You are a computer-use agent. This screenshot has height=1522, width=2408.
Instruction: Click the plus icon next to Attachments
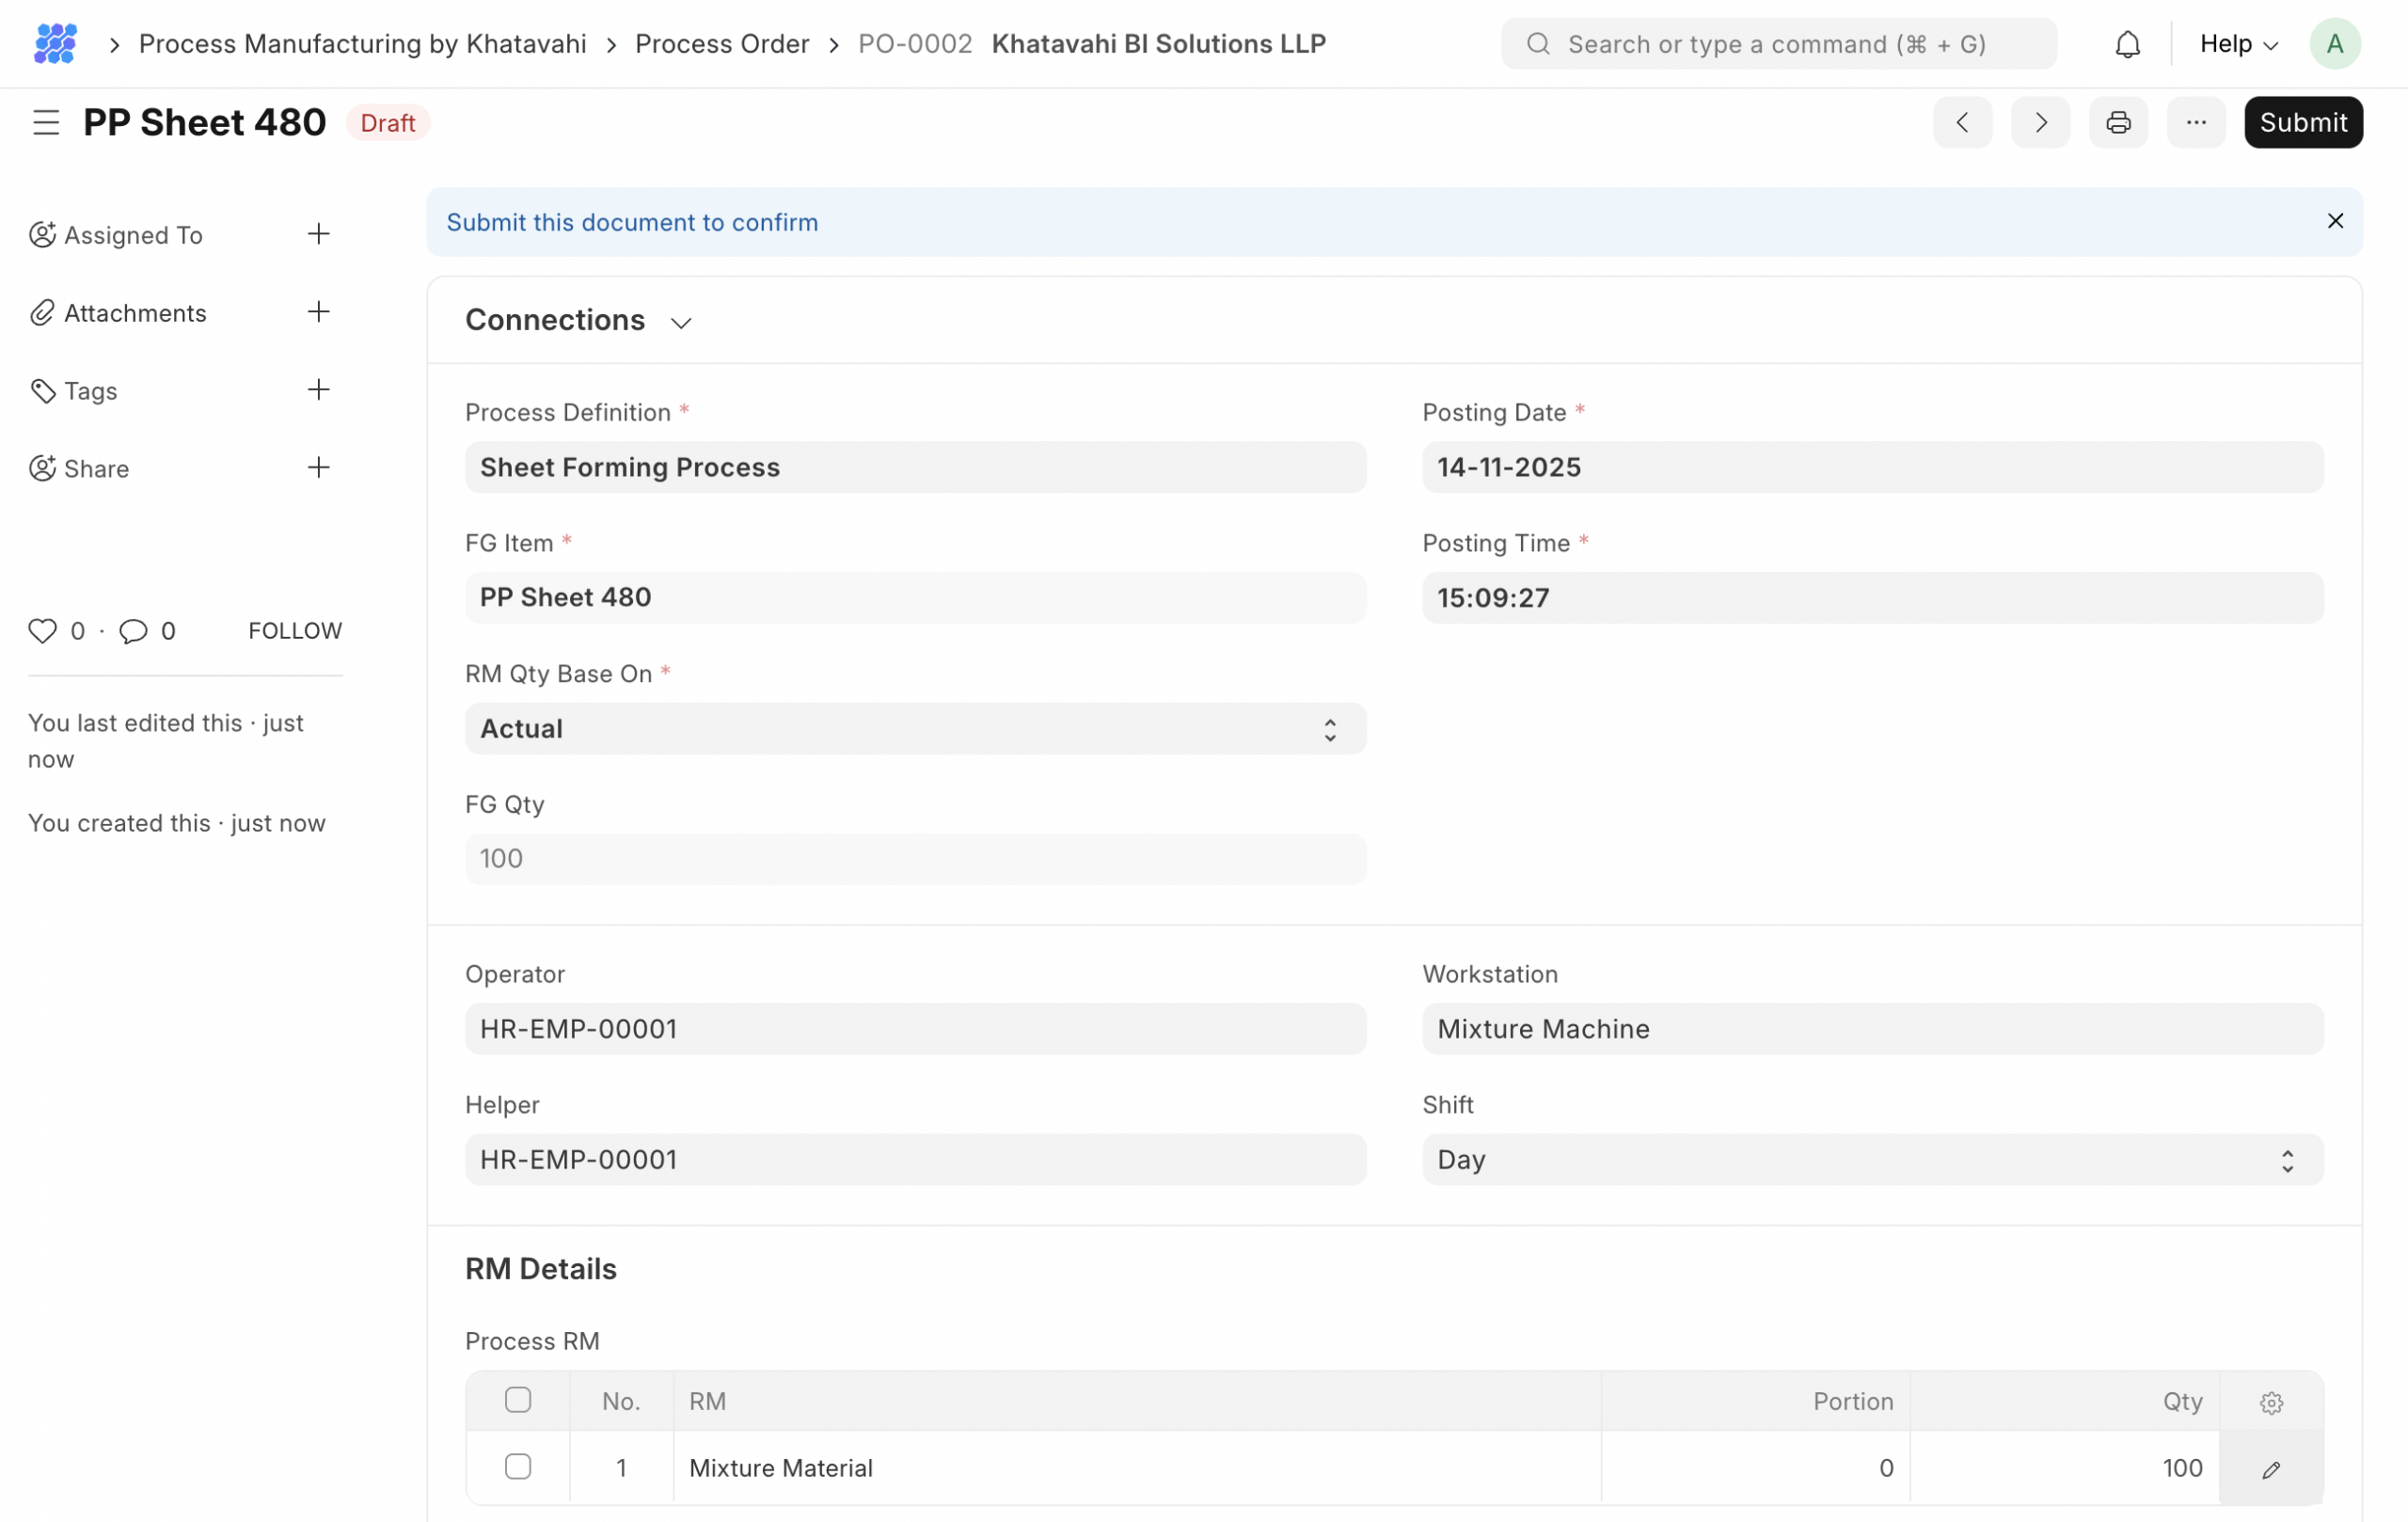point(318,312)
